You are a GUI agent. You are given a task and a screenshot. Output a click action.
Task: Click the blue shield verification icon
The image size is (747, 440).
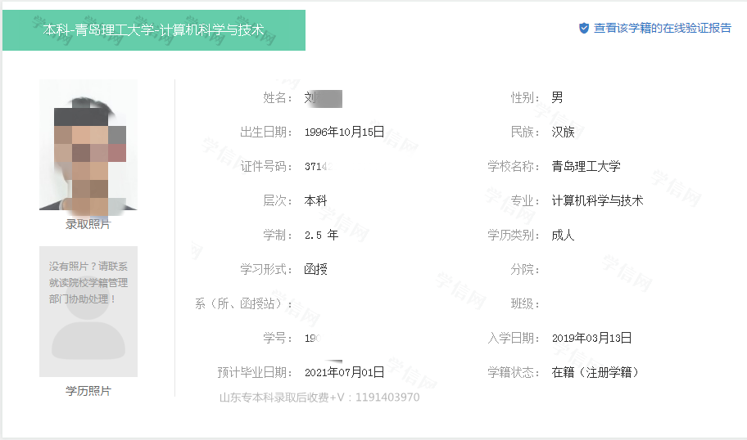click(584, 28)
